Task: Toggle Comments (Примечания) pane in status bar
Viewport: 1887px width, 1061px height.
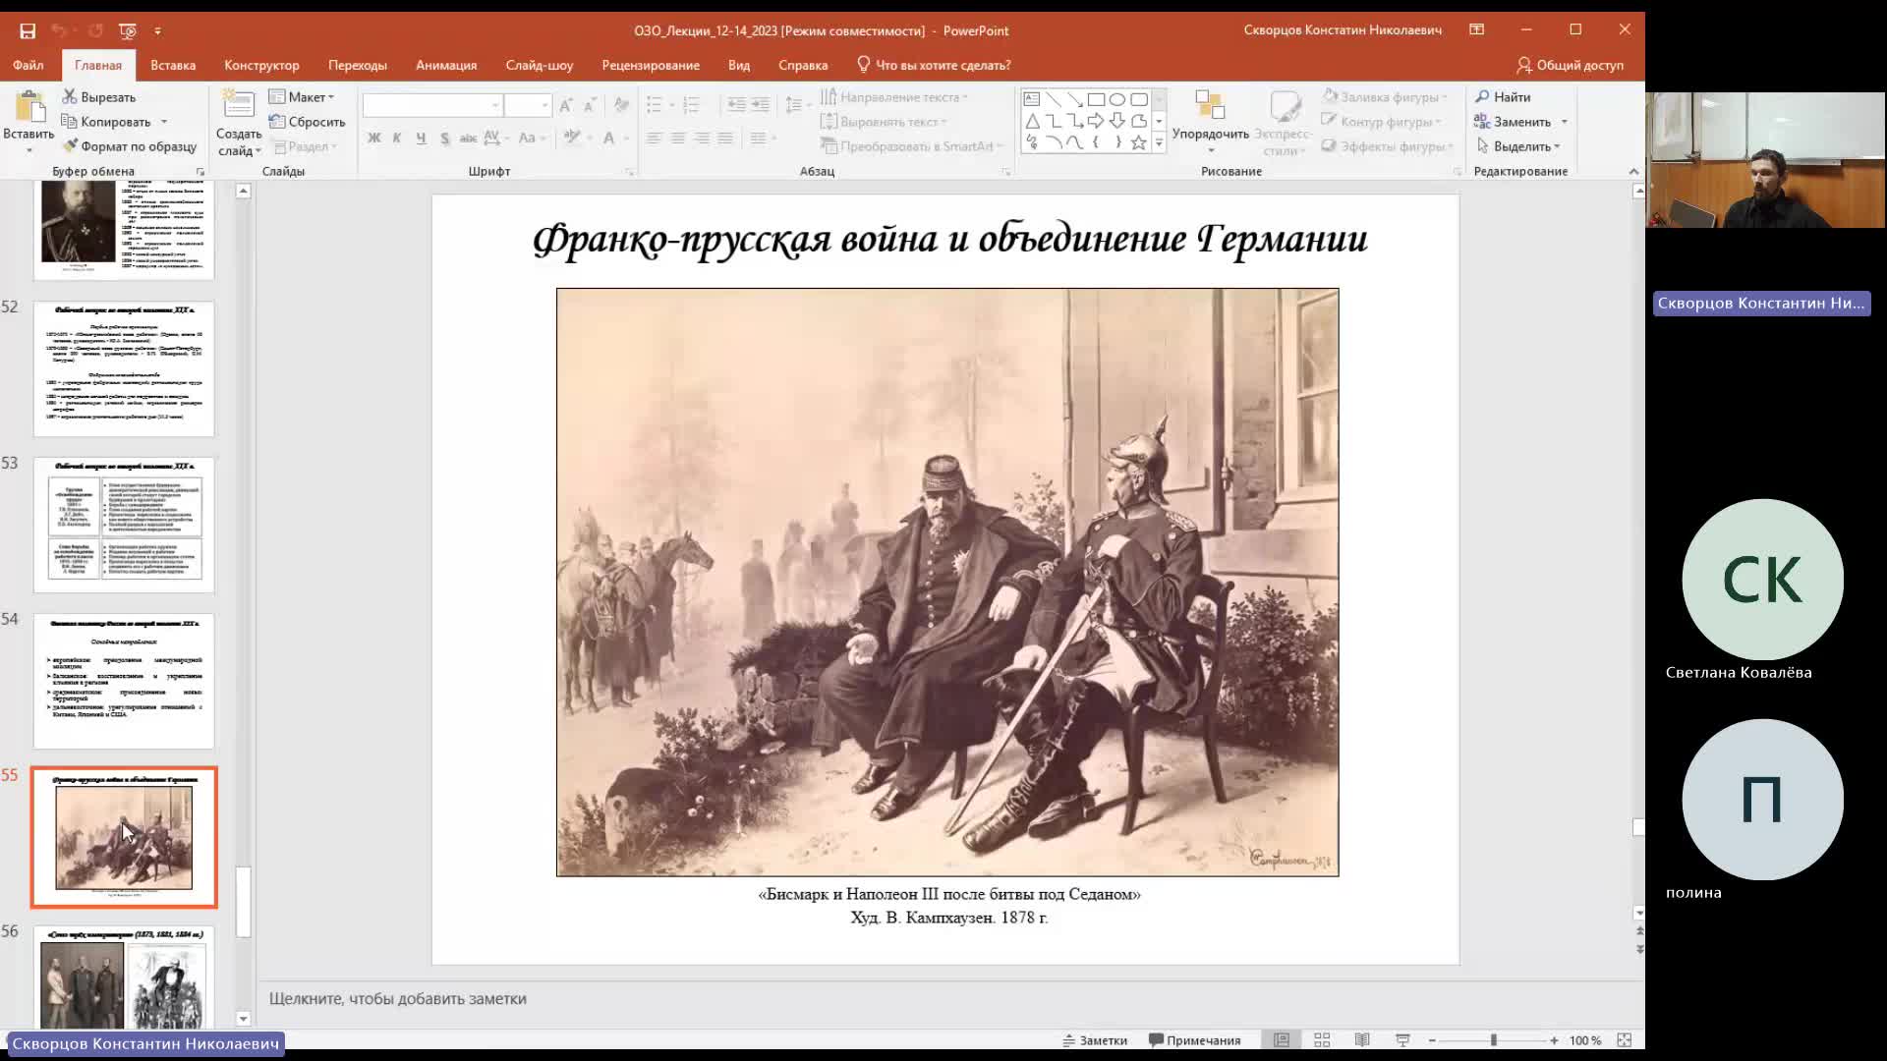Action: pyautogui.click(x=1195, y=1040)
